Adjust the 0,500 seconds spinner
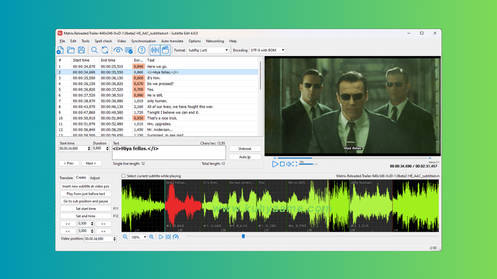Screen dimensions: 497x279 92,224
